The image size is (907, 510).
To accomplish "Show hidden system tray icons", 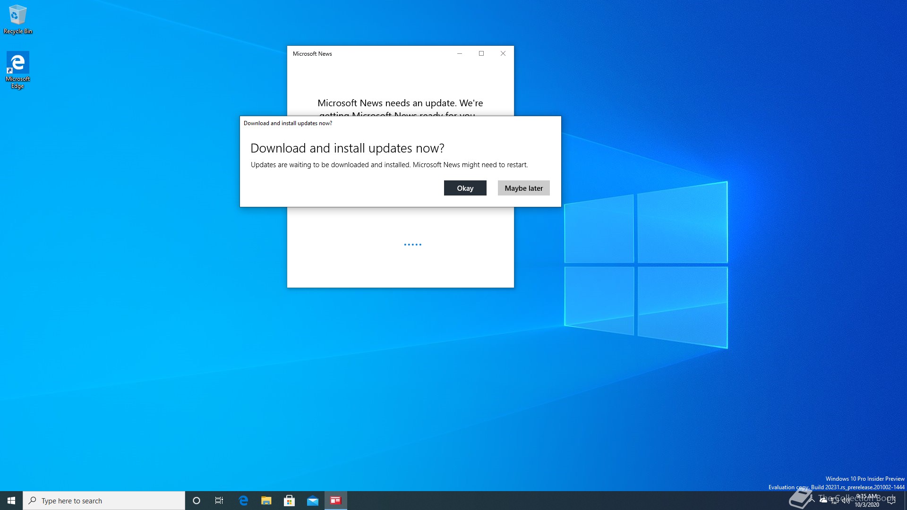I will [812, 501].
